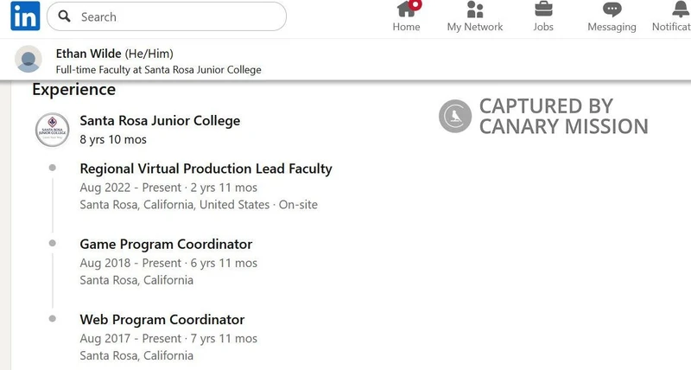This screenshot has height=370, width=691.
Task: Open Messaging from the top bar
Action: point(612,16)
